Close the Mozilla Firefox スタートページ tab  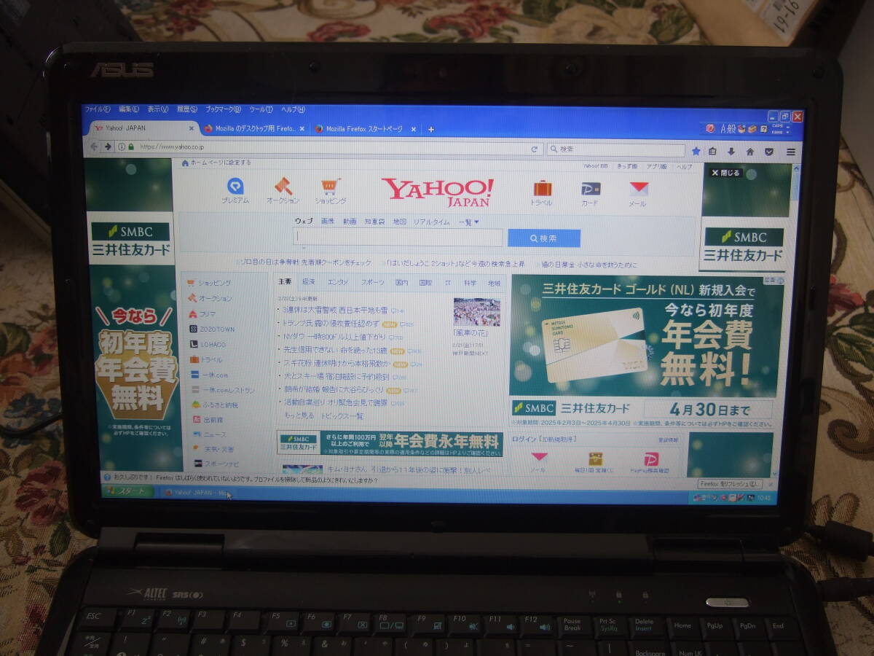(x=413, y=129)
